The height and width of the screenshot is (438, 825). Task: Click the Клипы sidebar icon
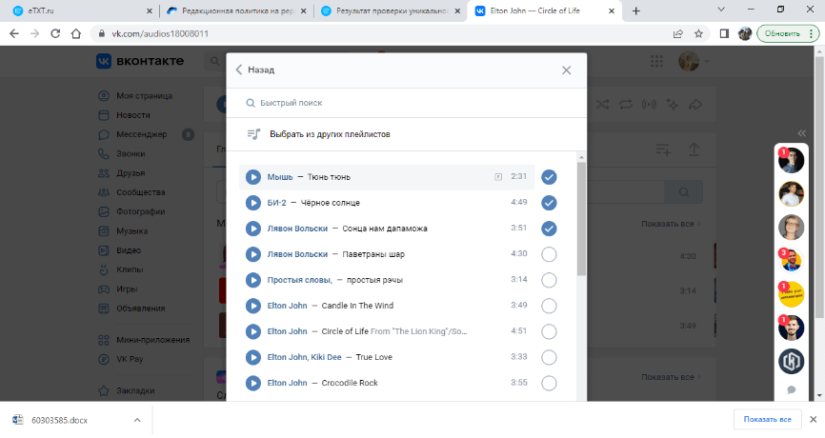point(104,269)
